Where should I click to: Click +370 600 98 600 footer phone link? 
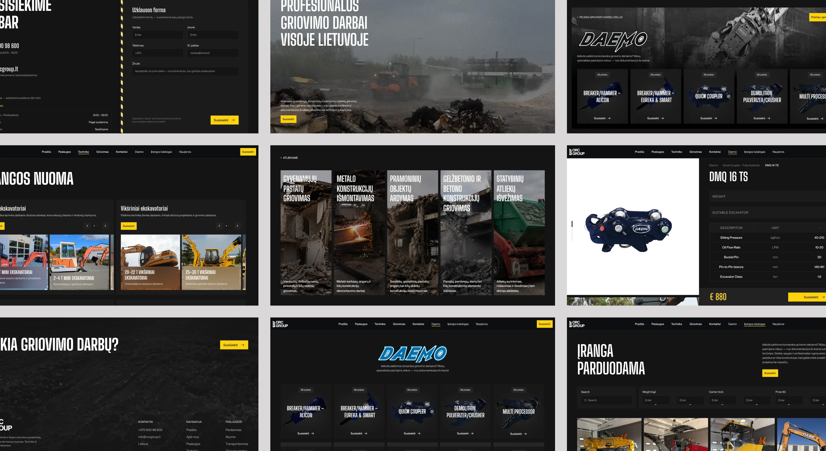(150, 430)
